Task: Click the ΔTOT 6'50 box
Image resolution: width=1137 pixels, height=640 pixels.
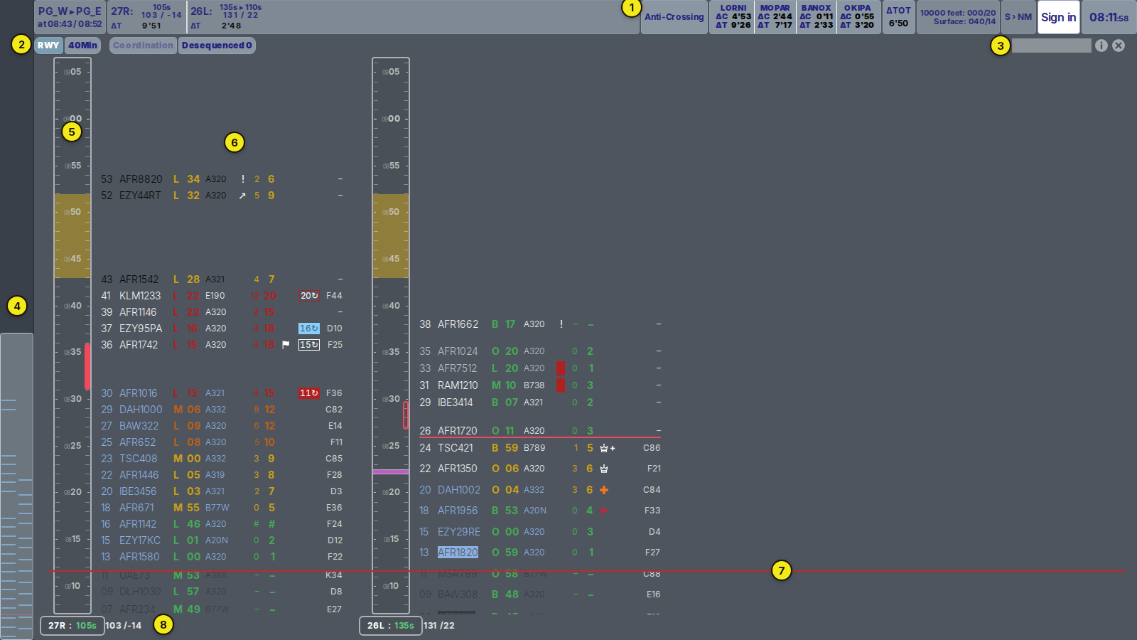Action: point(898,17)
